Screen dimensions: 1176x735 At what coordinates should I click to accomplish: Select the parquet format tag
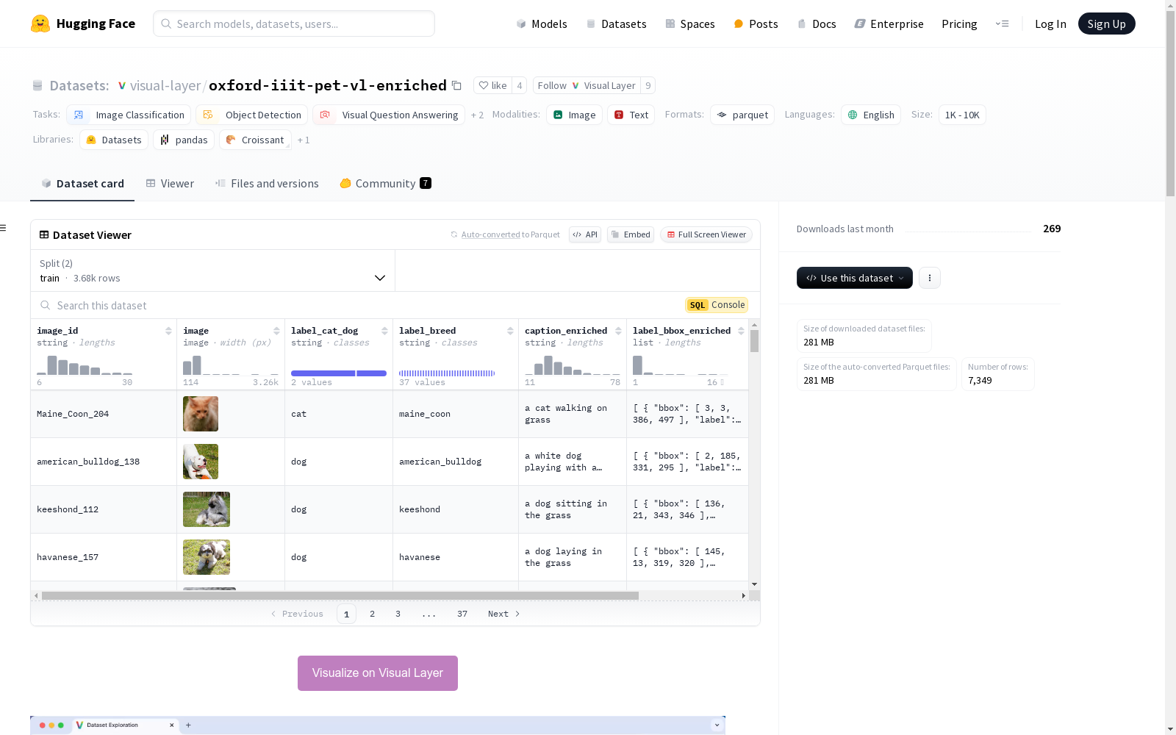(x=742, y=115)
